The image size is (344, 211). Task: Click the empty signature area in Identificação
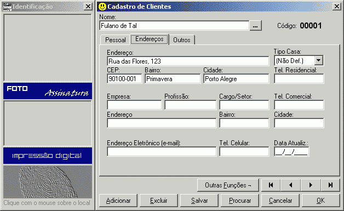[x=48, y=123]
